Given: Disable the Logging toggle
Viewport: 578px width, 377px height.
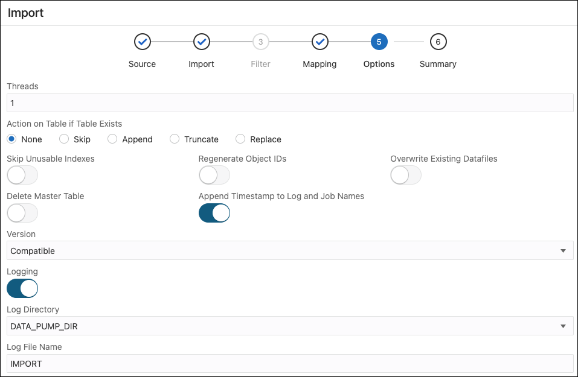Looking at the screenshot, I should (22, 288).
